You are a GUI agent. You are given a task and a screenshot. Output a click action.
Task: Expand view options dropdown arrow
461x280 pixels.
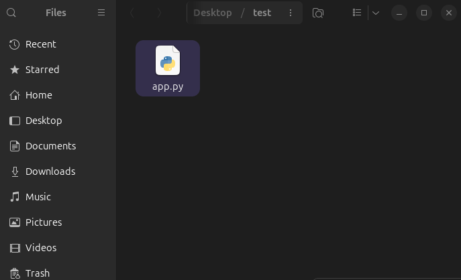[376, 13]
